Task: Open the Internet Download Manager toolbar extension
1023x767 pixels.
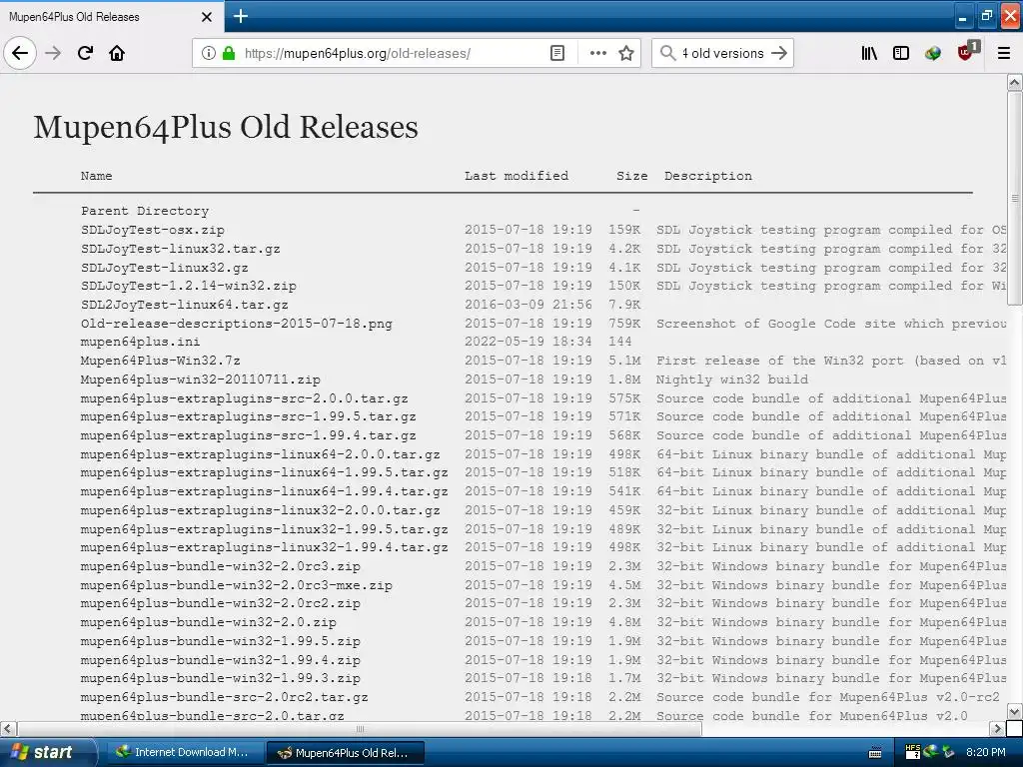Action: [933, 53]
